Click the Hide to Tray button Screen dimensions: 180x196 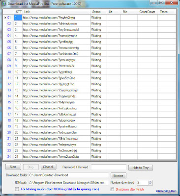(x=141, y=168)
